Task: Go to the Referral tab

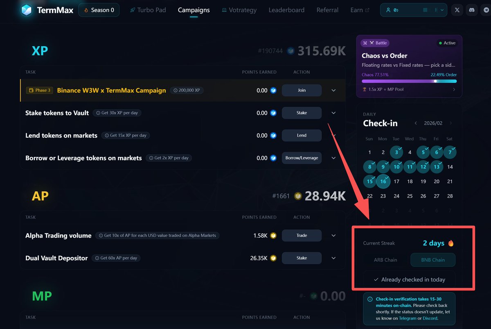Action: pos(327,10)
